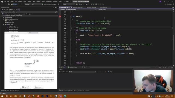This screenshot has height=98, width=175.
Task: Open the Test menu
Action: point(34,1)
